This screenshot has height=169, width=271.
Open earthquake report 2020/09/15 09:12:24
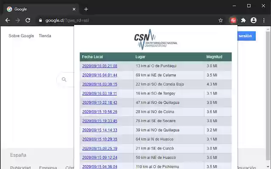(x=100, y=158)
